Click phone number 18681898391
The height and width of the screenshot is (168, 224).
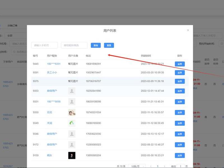tap(94, 64)
